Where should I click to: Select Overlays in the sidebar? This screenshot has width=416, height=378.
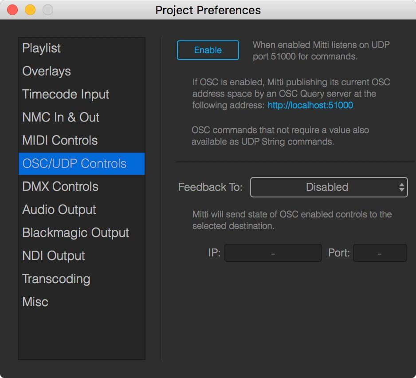tap(82, 71)
